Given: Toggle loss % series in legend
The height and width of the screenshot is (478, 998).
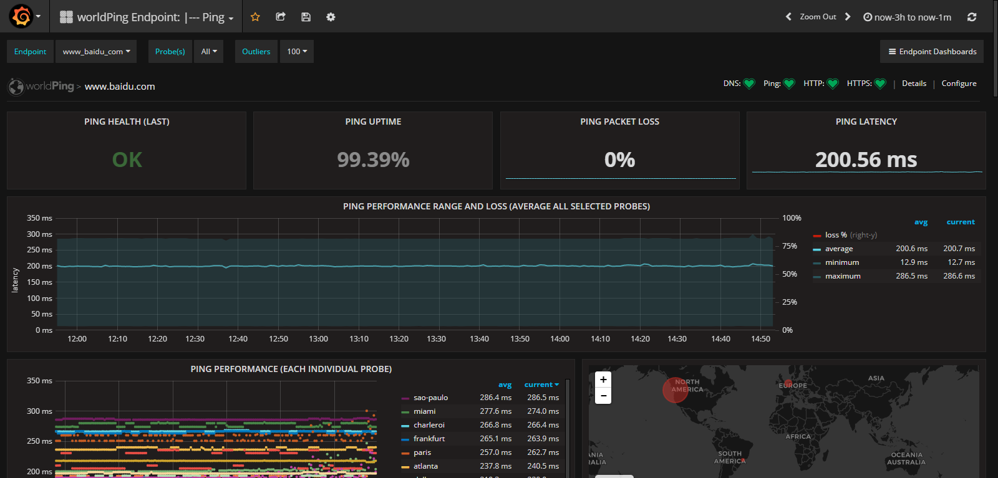Looking at the screenshot, I should point(836,235).
